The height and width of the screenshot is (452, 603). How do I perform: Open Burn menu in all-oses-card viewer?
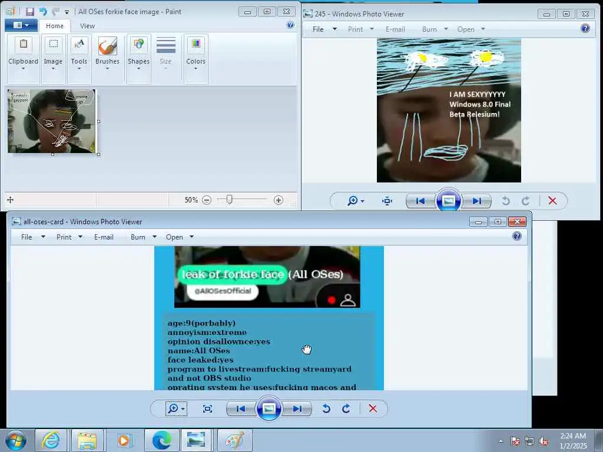pos(138,237)
